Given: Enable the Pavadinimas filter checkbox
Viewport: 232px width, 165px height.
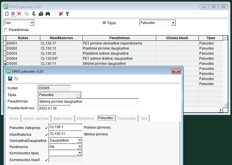Looking at the screenshot, I should (6, 30).
